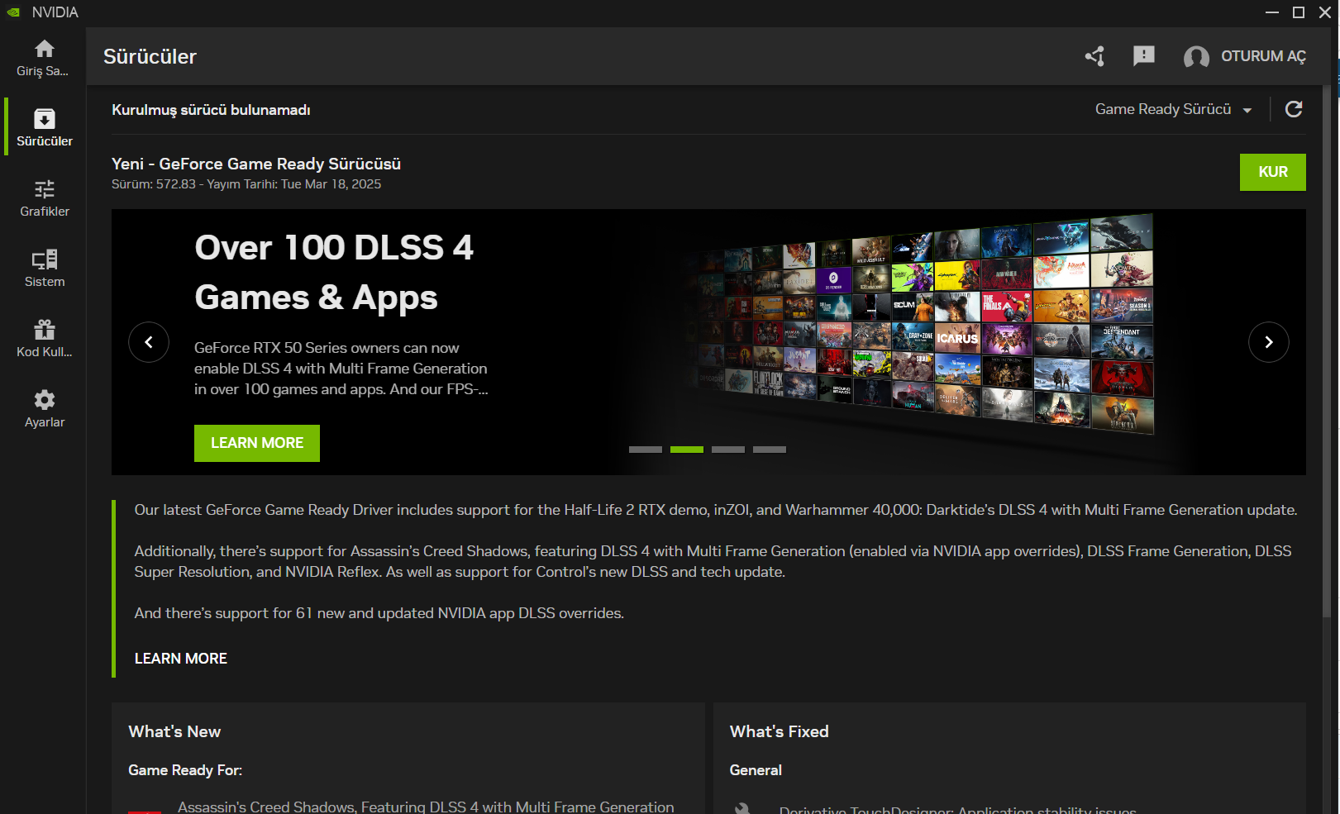
Task: Click the 'What's New' heading
Action: pyautogui.click(x=174, y=731)
